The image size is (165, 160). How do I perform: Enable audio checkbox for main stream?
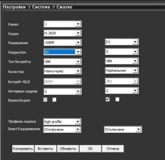click(54, 99)
